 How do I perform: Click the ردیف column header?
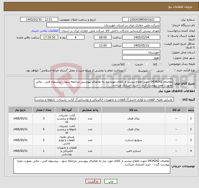click(x=191, y=110)
